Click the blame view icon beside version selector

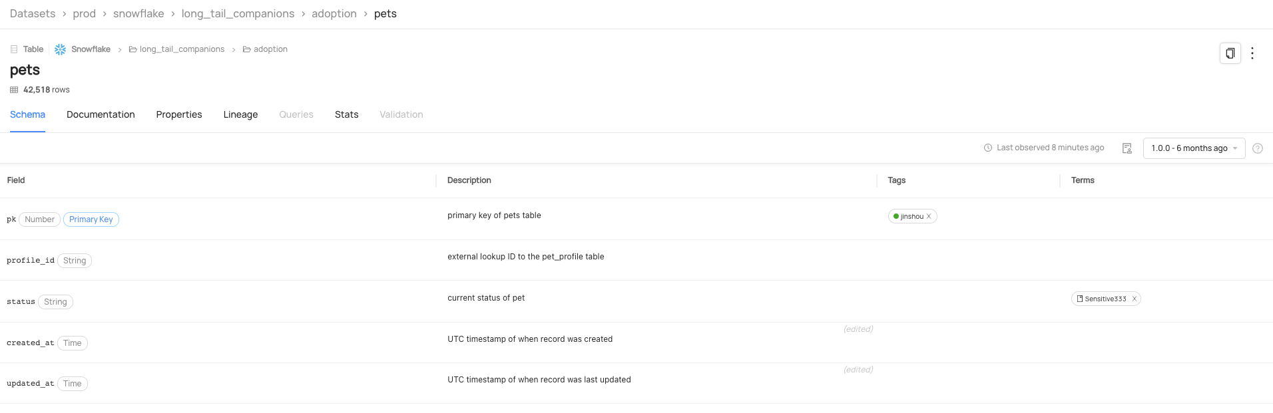1127,148
